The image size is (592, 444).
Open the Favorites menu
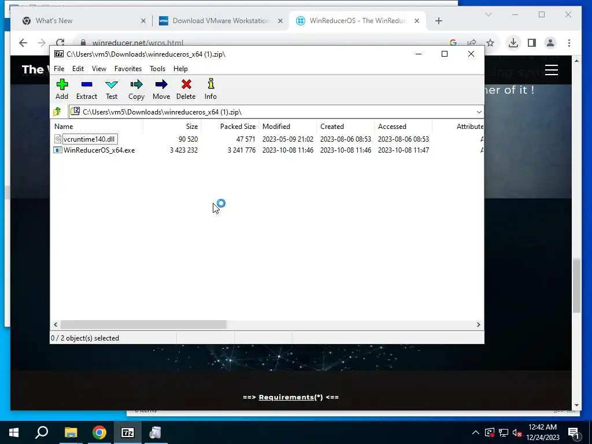(128, 69)
